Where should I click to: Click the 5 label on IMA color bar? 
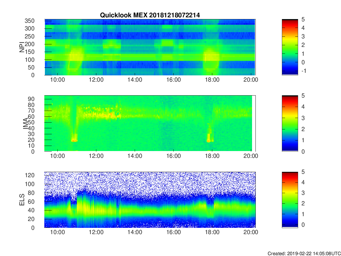click(303, 96)
